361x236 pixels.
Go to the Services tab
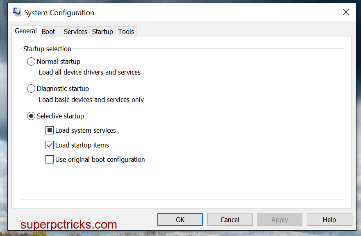coord(75,32)
